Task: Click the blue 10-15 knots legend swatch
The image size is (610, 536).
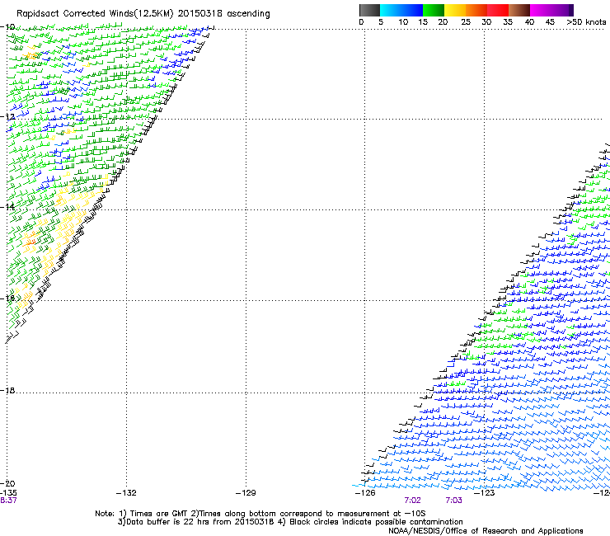Action: [x=412, y=10]
